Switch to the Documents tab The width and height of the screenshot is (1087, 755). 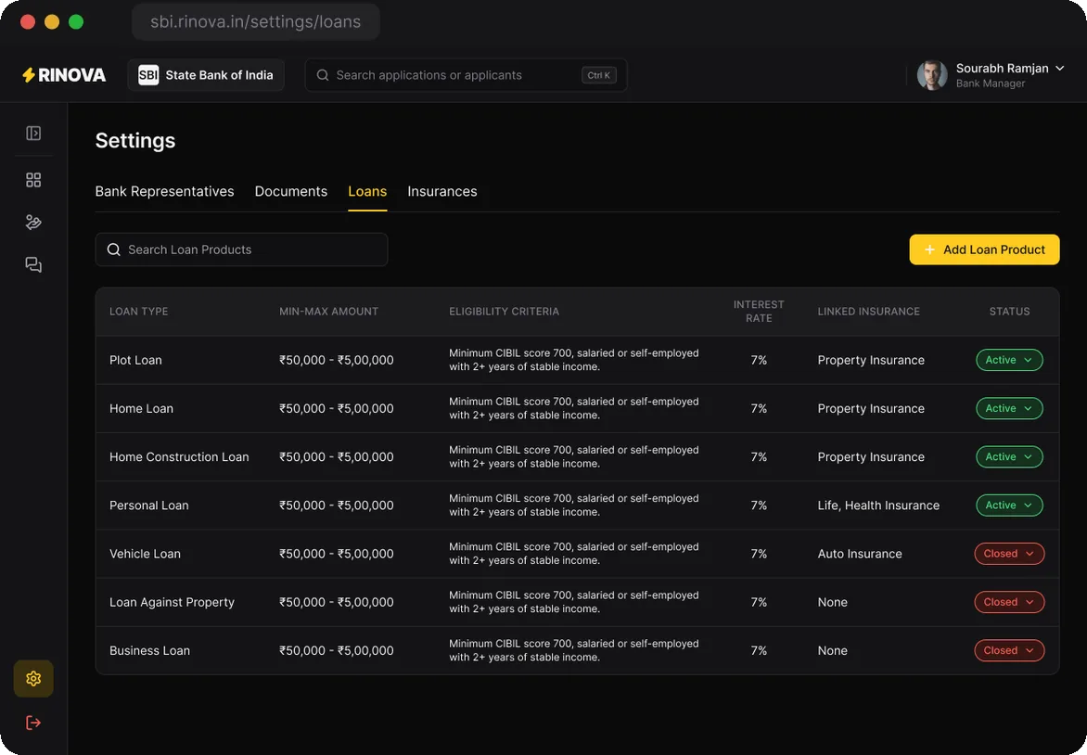click(x=291, y=191)
